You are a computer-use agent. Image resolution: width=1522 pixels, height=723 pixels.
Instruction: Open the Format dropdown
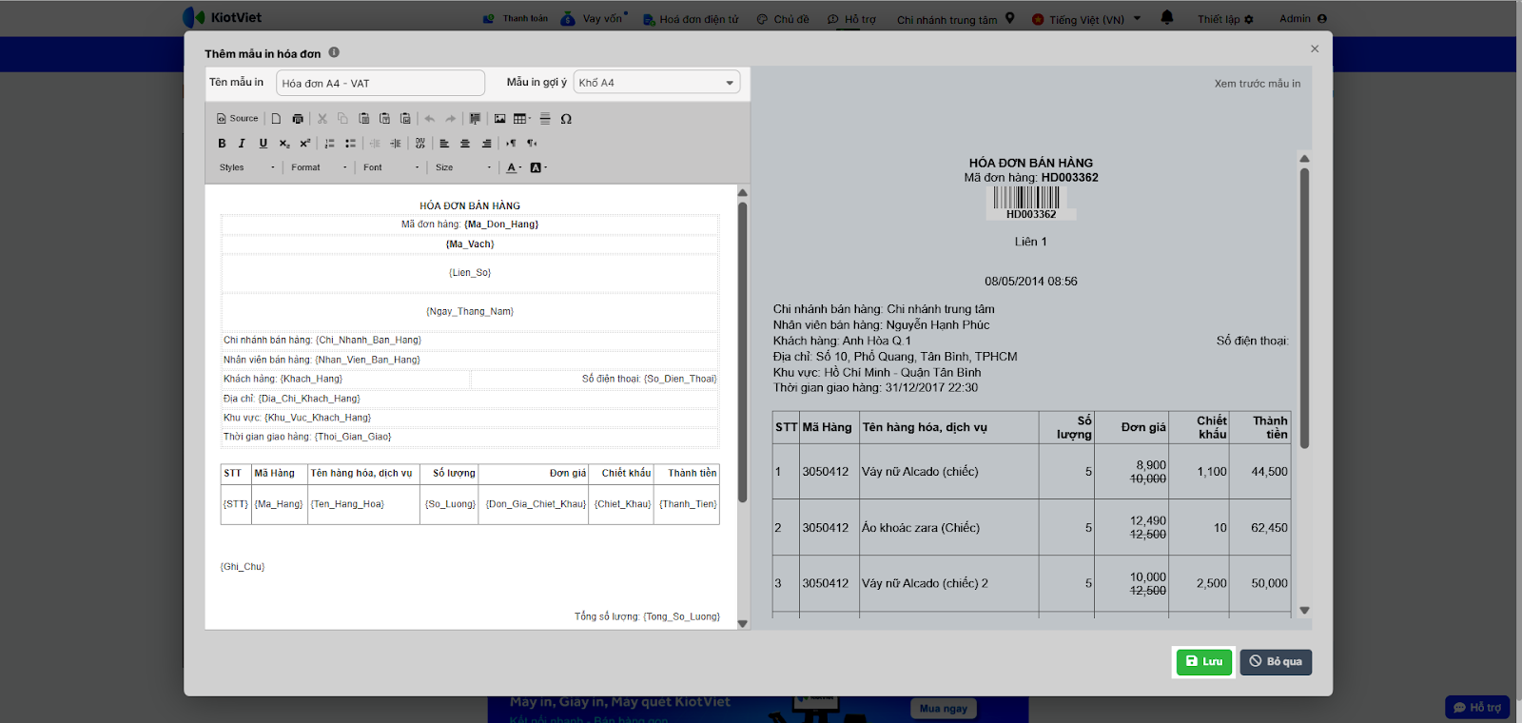pos(319,167)
